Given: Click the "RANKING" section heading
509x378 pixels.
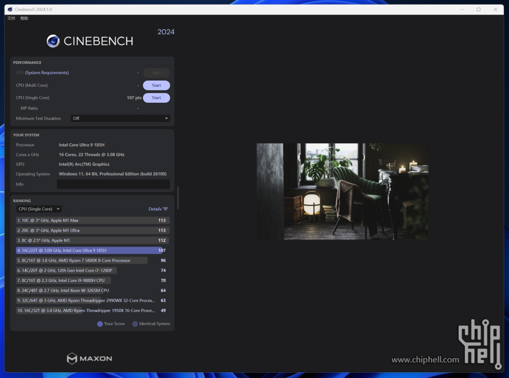Looking at the screenshot, I should click(22, 201).
